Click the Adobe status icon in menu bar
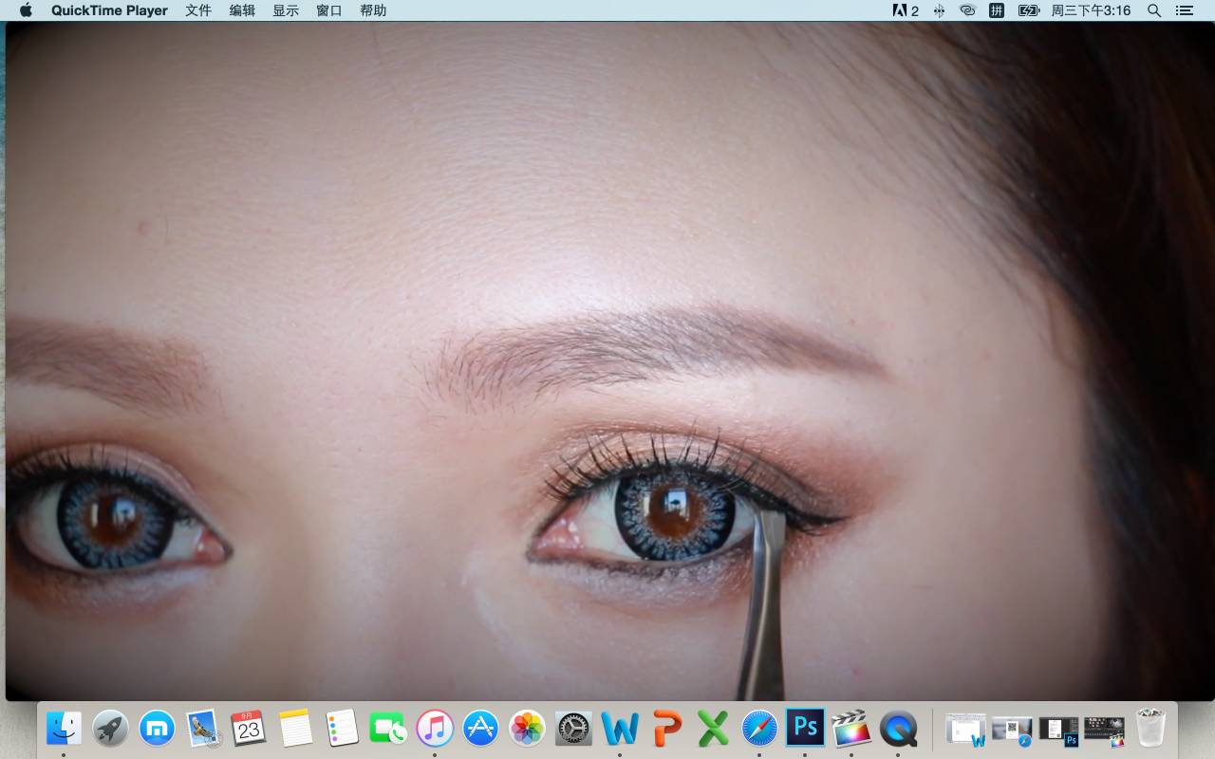The image size is (1215, 759). pyautogui.click(x=905, y=10)
